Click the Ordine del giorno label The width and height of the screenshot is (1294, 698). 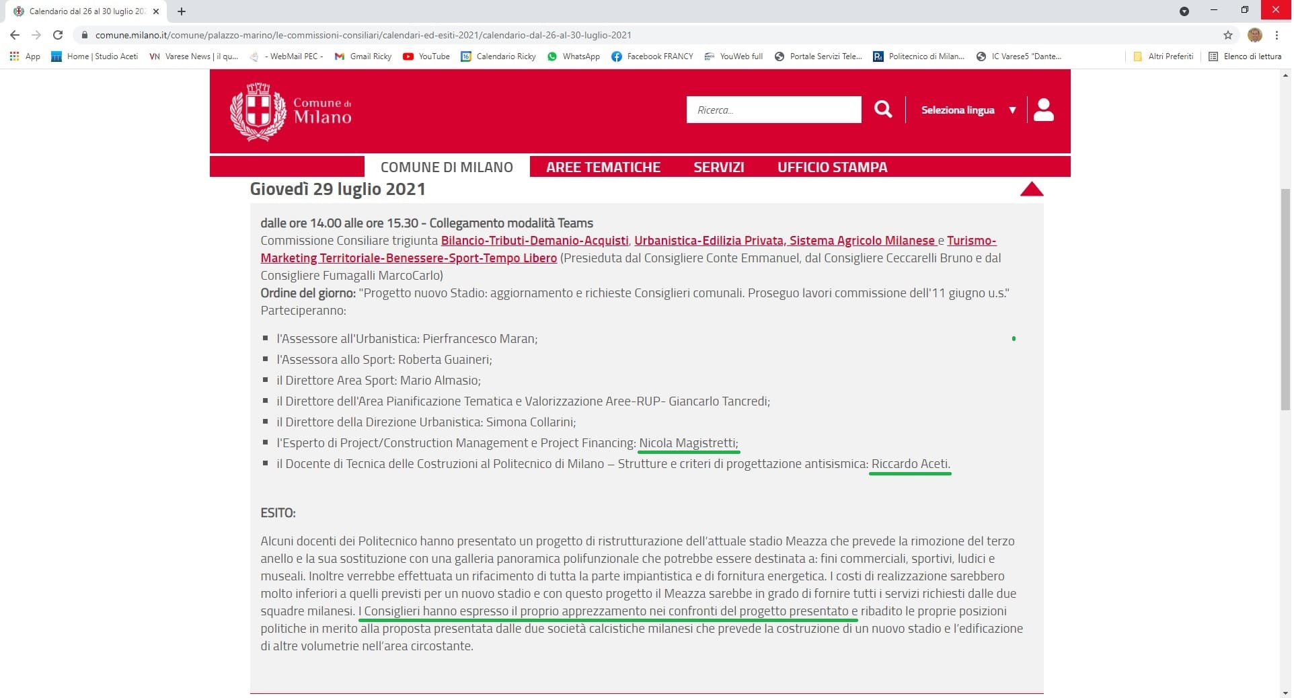(x=308, y=293)
